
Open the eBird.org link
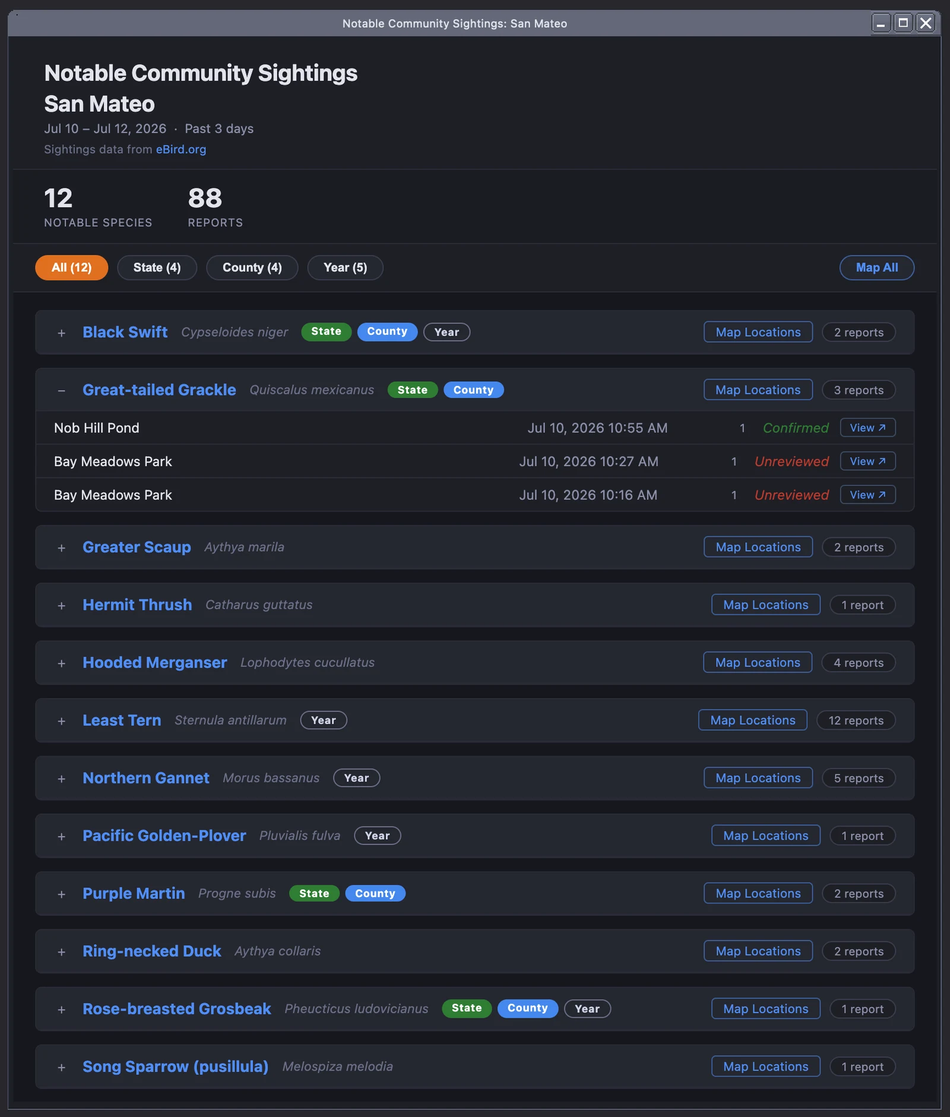click(x=181, y=150)
